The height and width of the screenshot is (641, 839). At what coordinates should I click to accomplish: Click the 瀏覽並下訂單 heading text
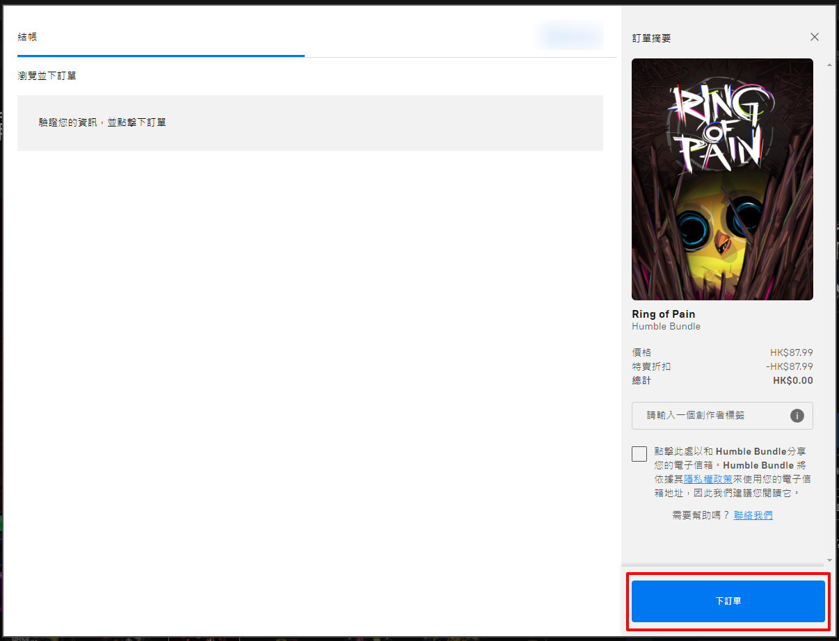click(47, 76)
